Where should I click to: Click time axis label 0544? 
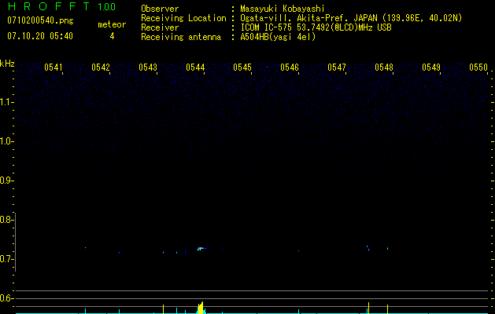click(195, 68)
